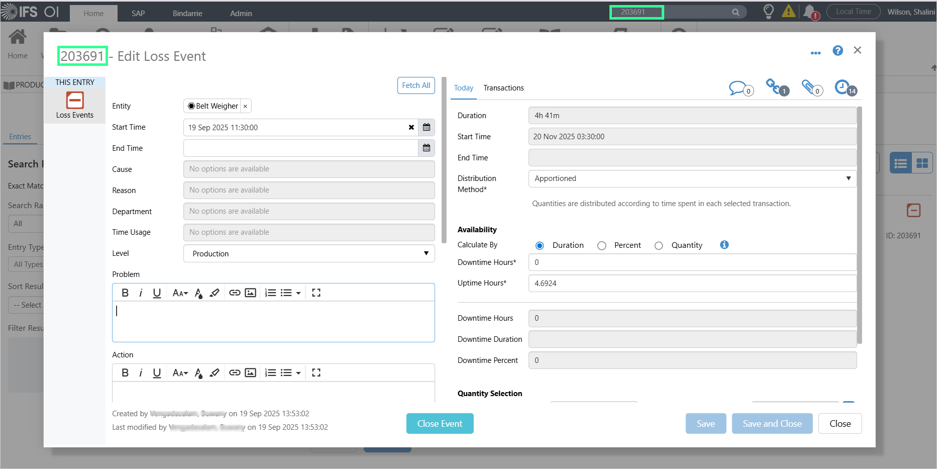Open the Start Time calendar picker
This screenshot has width=937, height=469.
click(x=427, y=128)
